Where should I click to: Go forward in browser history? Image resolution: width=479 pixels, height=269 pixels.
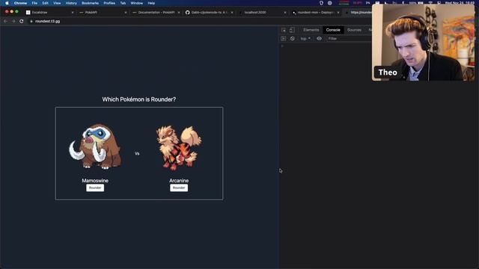tap(13, 22)
